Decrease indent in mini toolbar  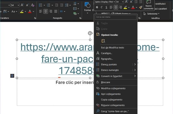click(136, 2)
